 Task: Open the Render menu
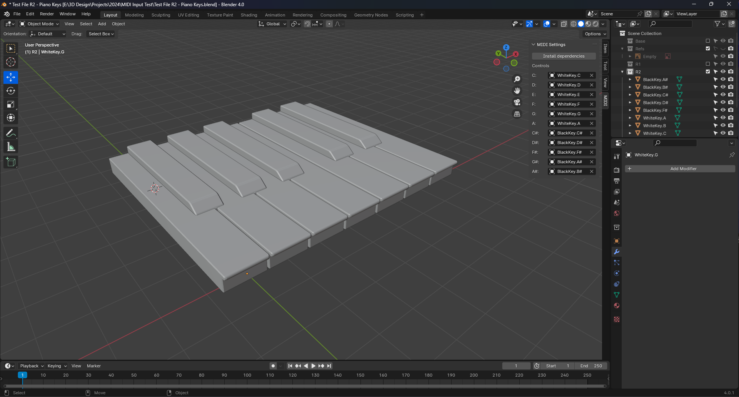47,14
